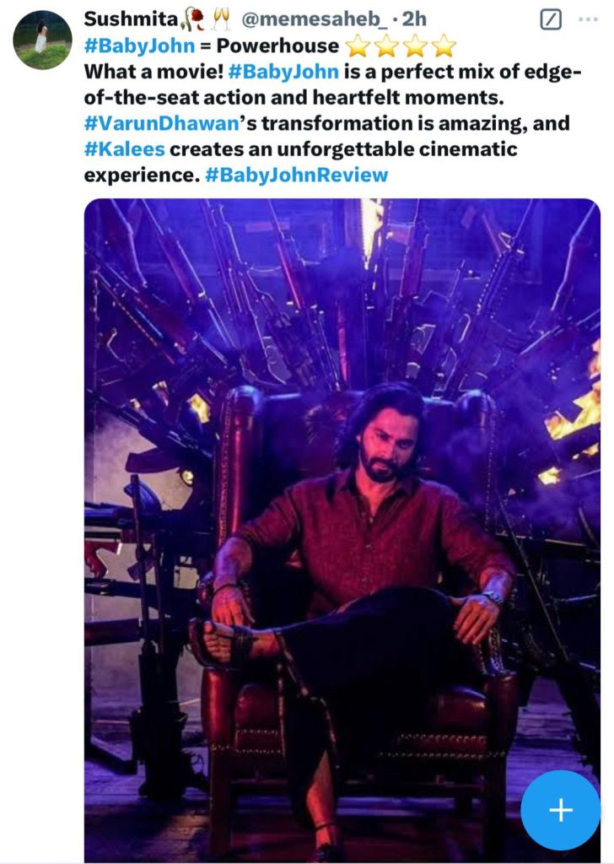Tap the first yellow star emoji
Screen dimensions: 614x864
[357, 46]
